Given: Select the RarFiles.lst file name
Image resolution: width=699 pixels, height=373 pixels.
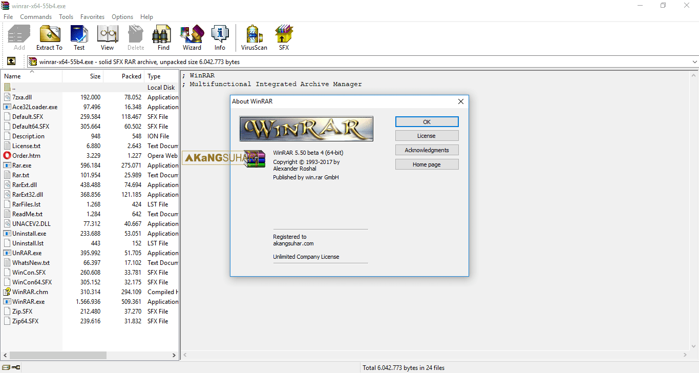Looking at the screenshot, I should [26, 204].
